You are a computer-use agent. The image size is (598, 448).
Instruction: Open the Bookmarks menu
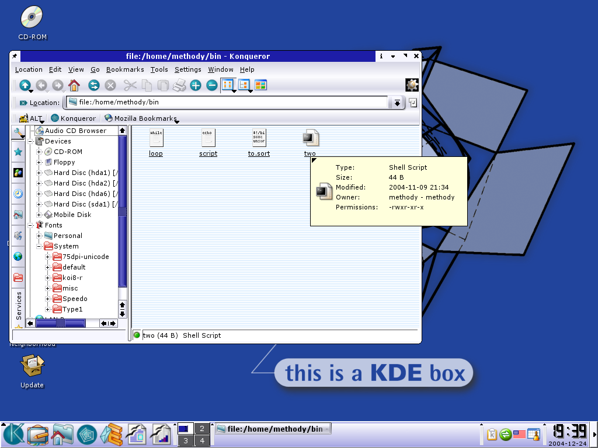125,69
